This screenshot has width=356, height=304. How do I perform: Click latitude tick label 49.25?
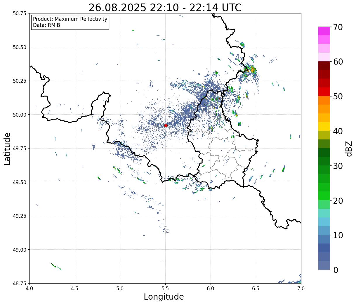pos(20,216)
